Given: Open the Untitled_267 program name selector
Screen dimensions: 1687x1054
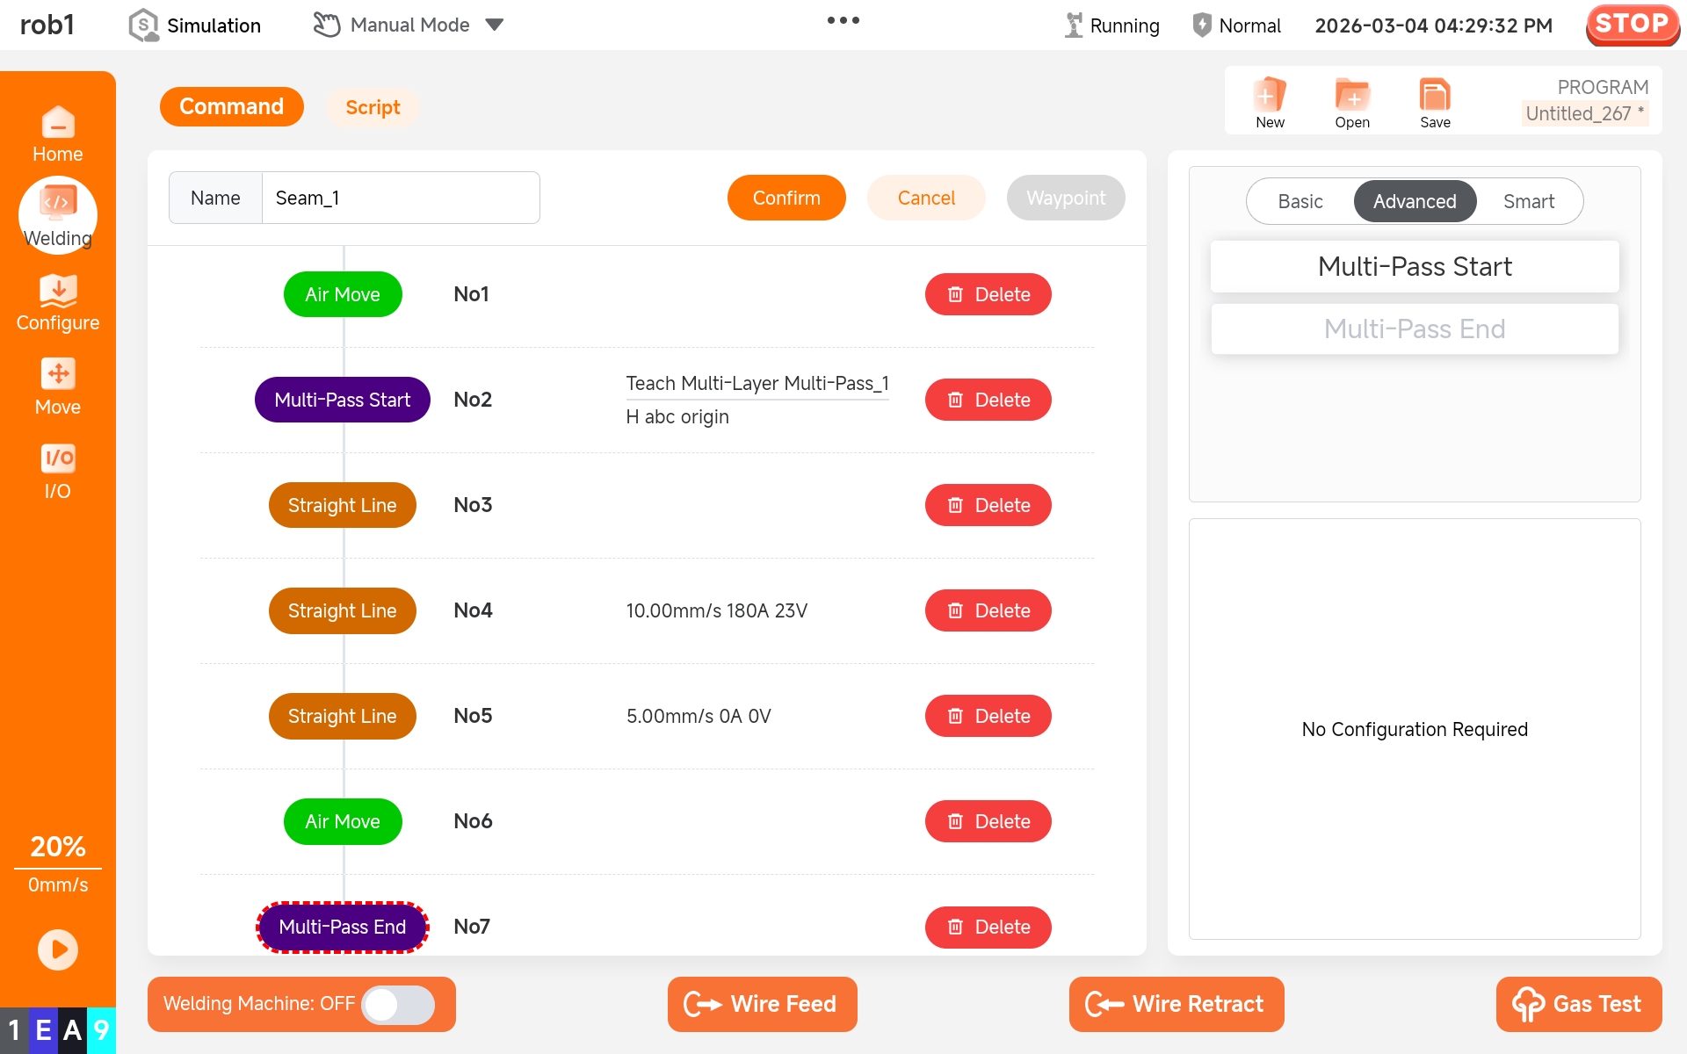Looking at the screenshot, I should (1584, 113).
